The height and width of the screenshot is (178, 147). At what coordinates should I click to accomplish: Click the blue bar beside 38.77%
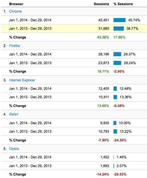point(119,28)
